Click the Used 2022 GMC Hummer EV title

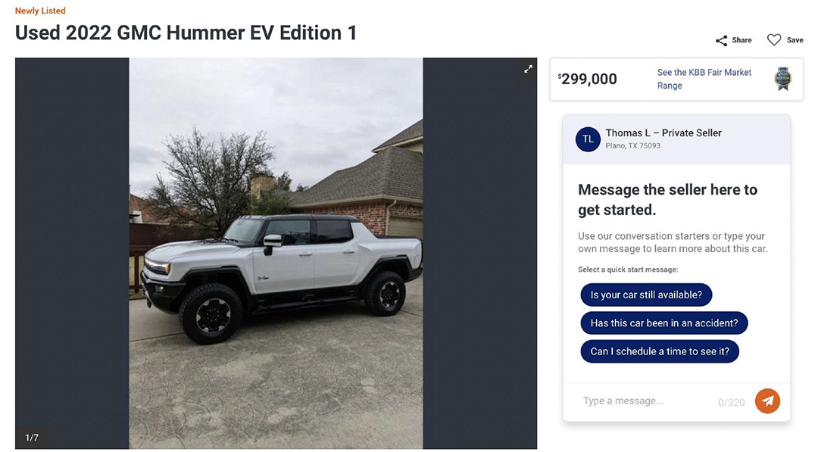pos(186,33)
